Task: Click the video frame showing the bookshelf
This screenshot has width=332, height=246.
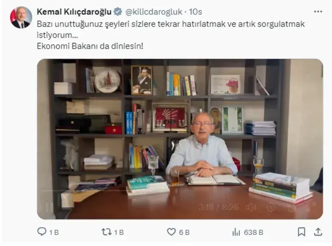Action: tap(180, 139)
